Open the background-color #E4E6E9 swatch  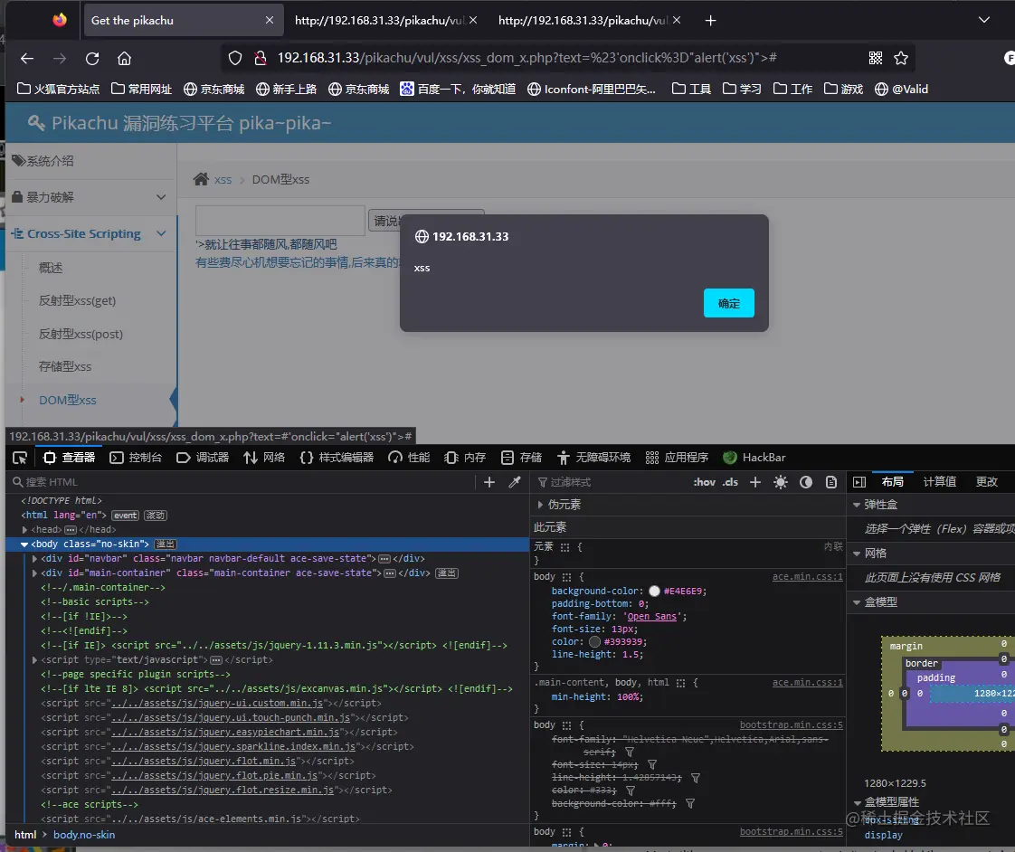[x=654, y=592]
